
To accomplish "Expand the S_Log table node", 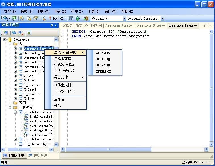I will click(16, 76).
